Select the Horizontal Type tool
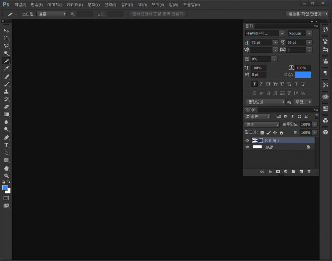This screenshot has width=332, height=261. click(6, 145)
